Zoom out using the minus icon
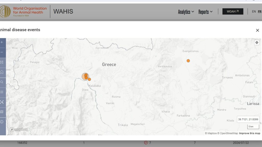 pyautogui.click(x=2, y=52)
